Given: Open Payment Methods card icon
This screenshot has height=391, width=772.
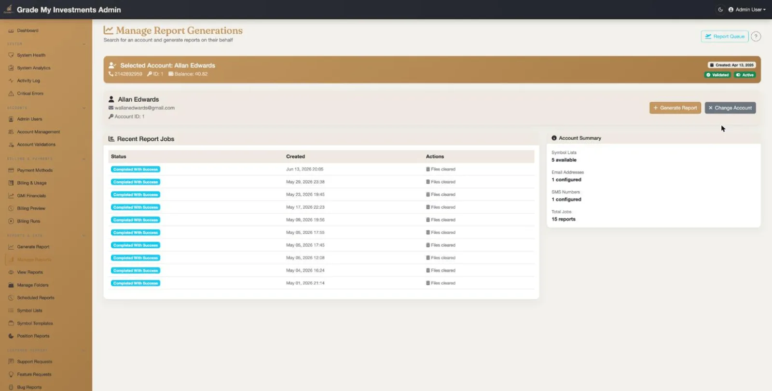Looking at the screenshot, I should click(x=11, y=170).
